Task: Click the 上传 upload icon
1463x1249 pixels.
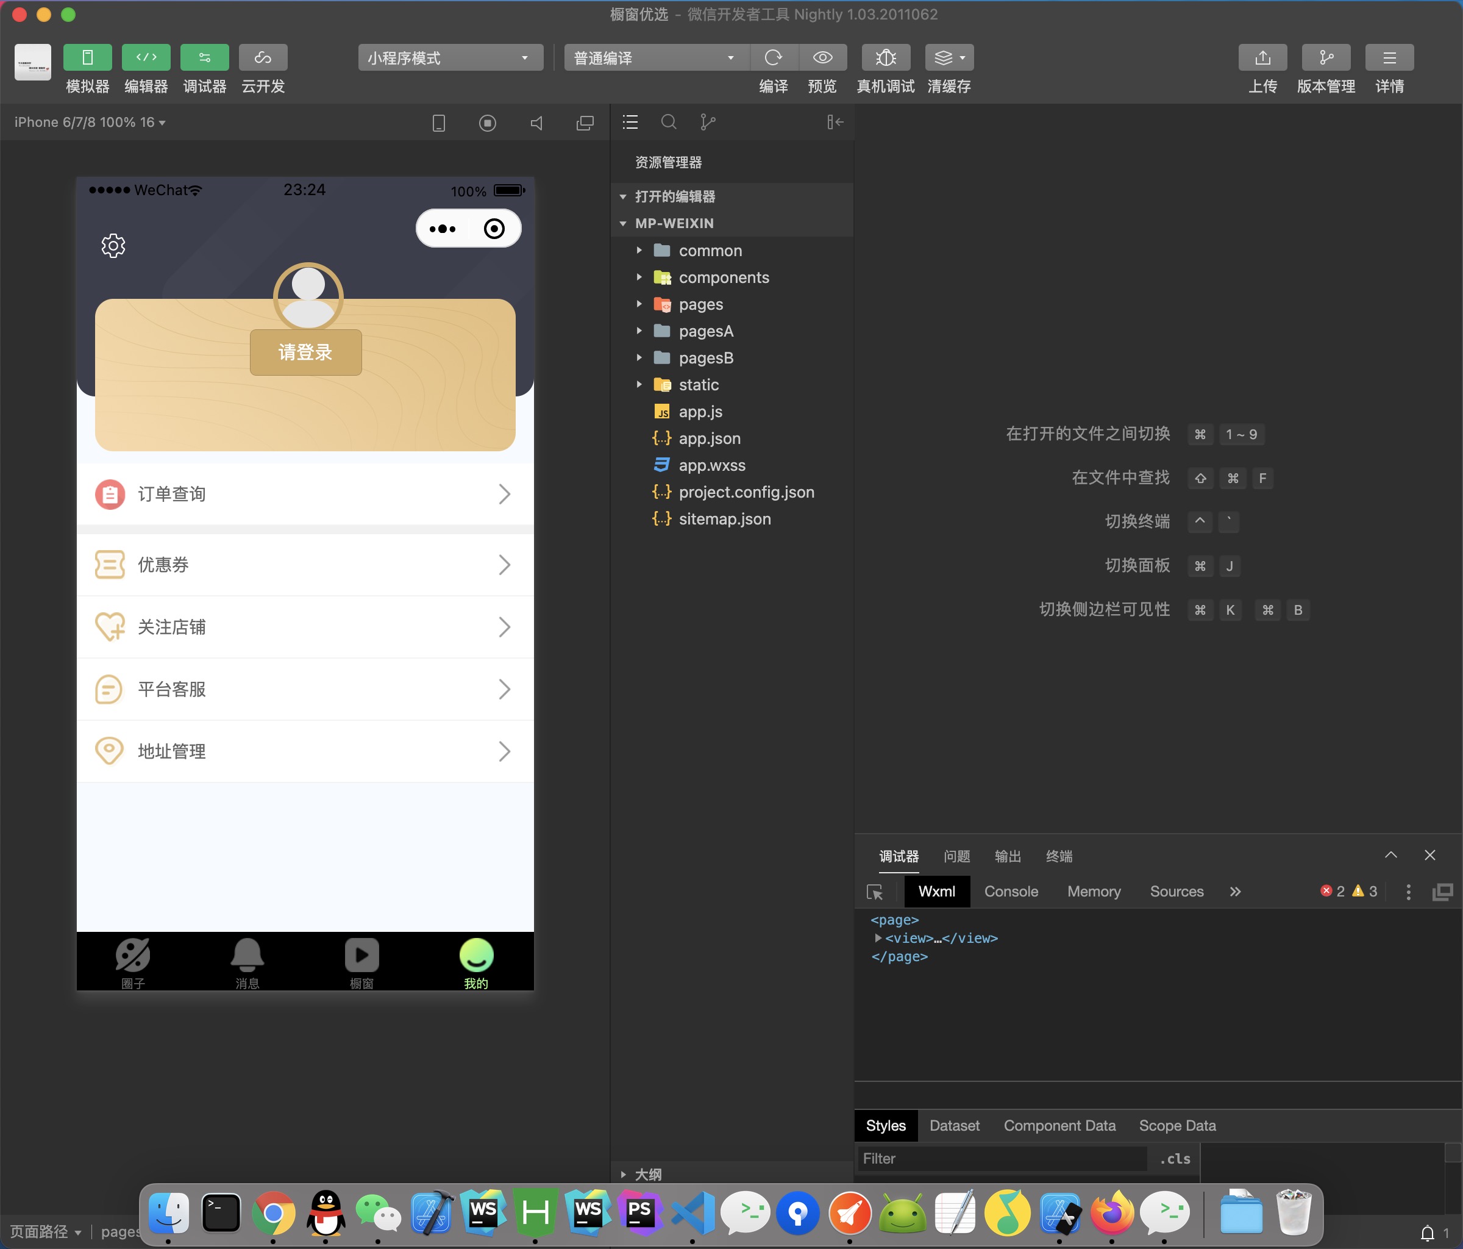Action: click(x=1262, y=58)
